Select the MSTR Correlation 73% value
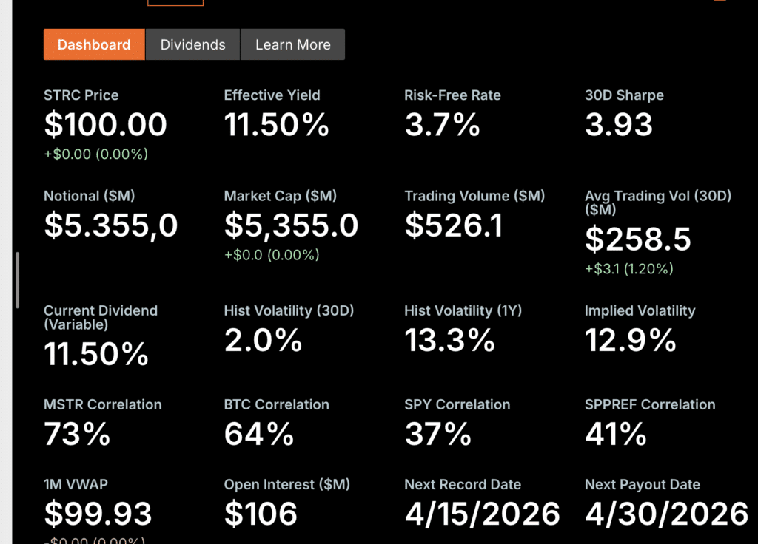Screen dimensions: 758x544 coord(77,434)
